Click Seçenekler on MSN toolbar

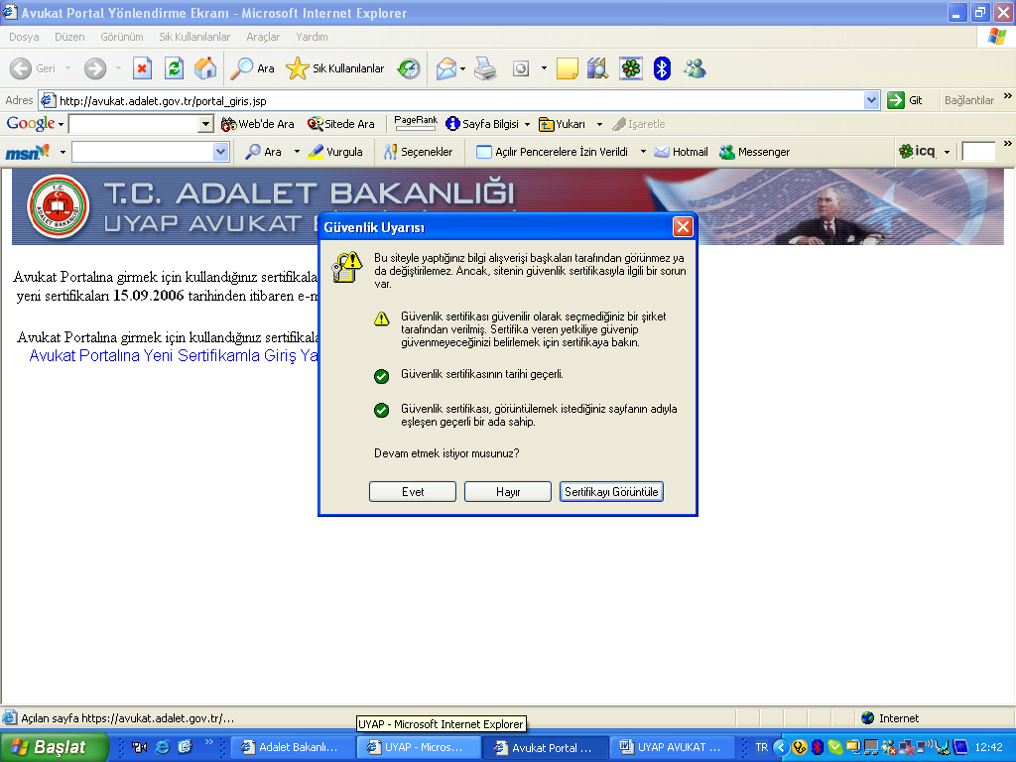click(x=418, y=152)
